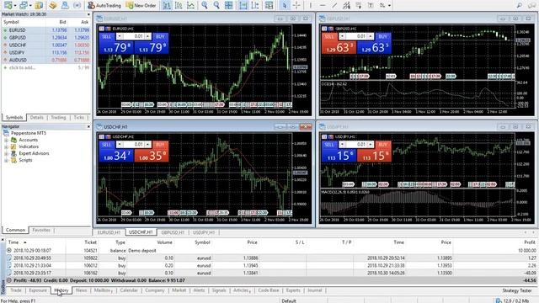Image resolution: width=539 pixels, height=303 pixels.
Task: Increase volume arrow on GBPUSD chart panel
Action: pyautogui.click(x=371, y=36)
